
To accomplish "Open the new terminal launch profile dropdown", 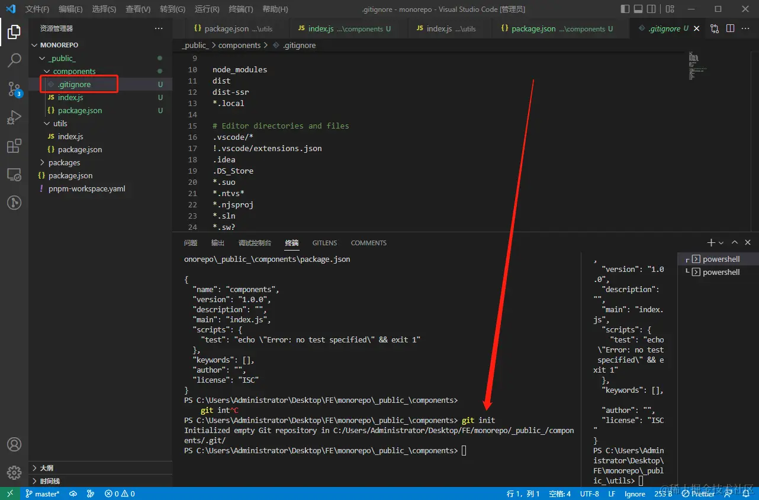I will (721, 243).
